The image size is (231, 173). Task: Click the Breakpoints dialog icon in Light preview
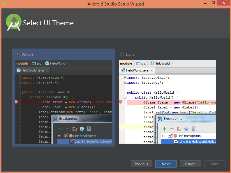[160, 119]
